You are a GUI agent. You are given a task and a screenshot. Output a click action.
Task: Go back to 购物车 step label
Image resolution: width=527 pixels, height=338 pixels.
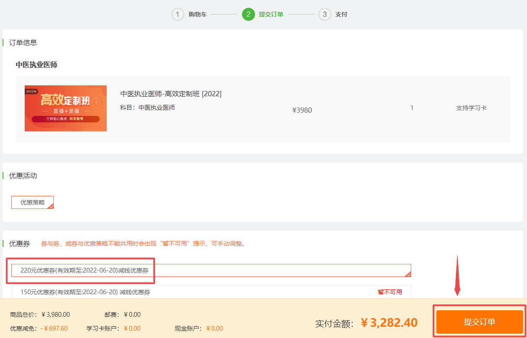point(197,14)
